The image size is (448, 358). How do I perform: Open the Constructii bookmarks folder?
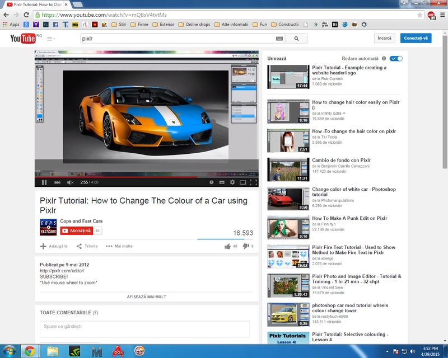click(285, 25)
